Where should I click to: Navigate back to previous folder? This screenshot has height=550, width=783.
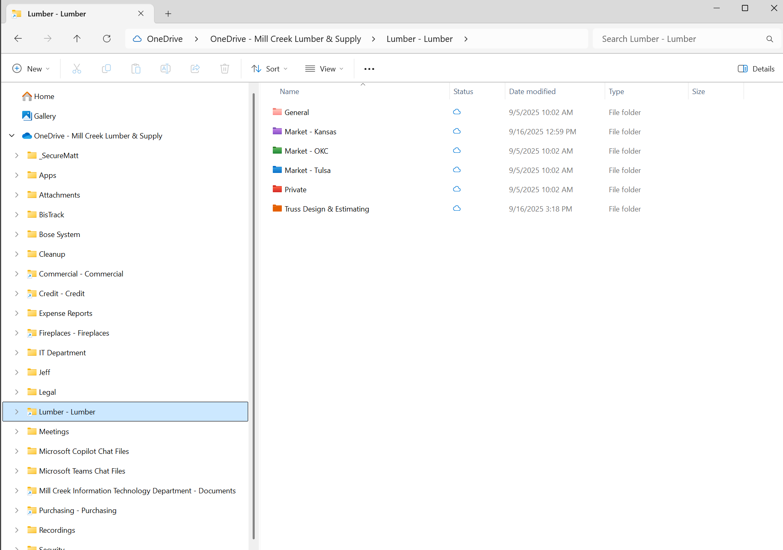coord(18,39)
